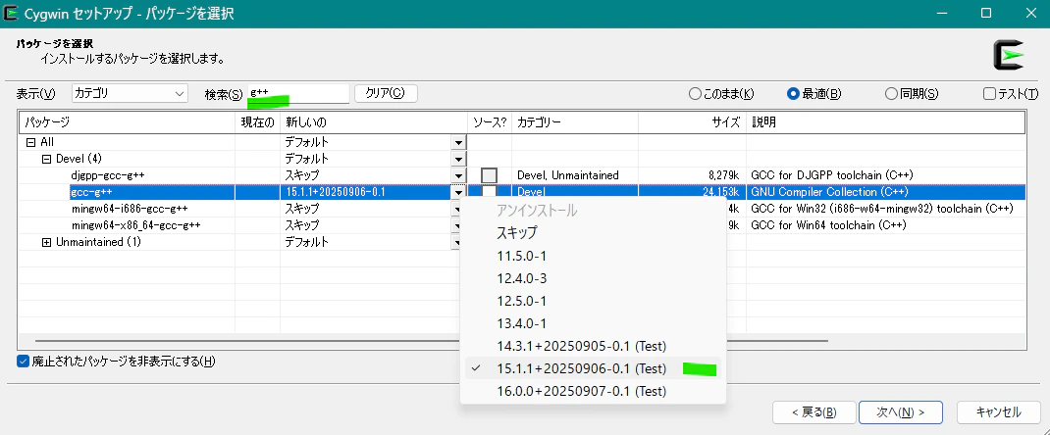Click the 説明 column header
1050x435 pixels.
point(885,122)
